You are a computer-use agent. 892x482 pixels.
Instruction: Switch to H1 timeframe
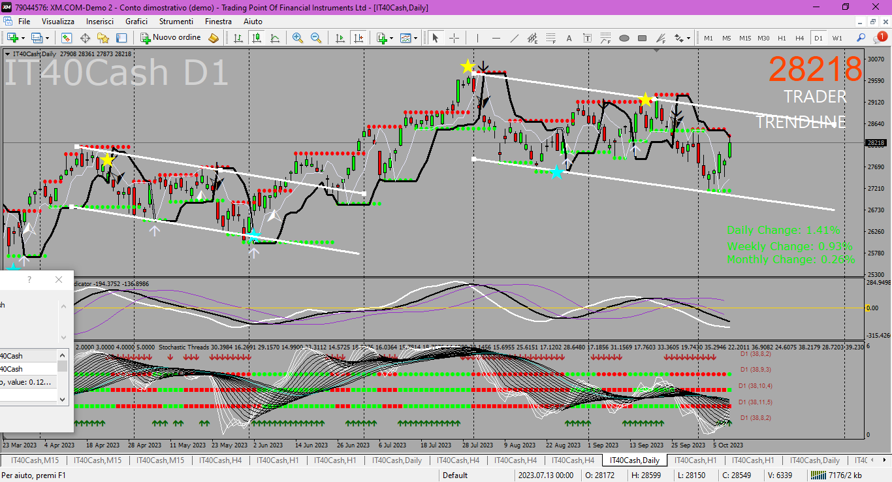coord(782,38)
